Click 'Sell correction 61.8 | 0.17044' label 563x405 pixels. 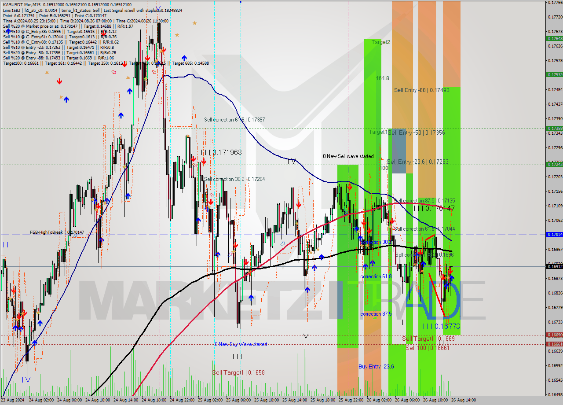[424, 229]
